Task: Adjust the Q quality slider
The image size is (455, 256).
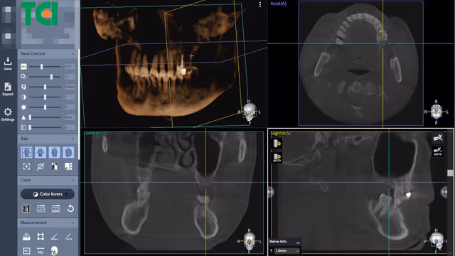Action: [x=45, y=87]
